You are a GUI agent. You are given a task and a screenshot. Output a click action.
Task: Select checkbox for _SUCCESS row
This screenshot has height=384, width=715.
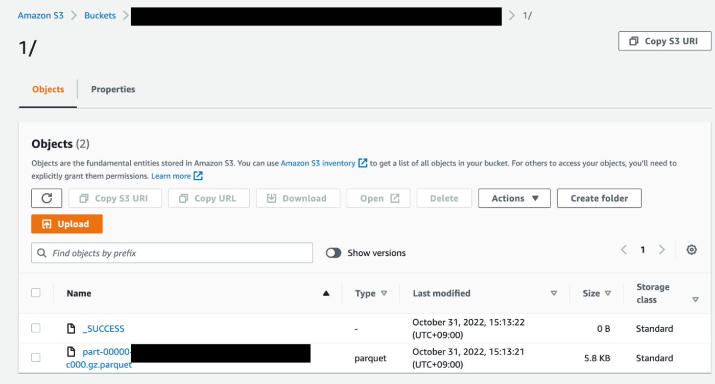coord(36,328)
